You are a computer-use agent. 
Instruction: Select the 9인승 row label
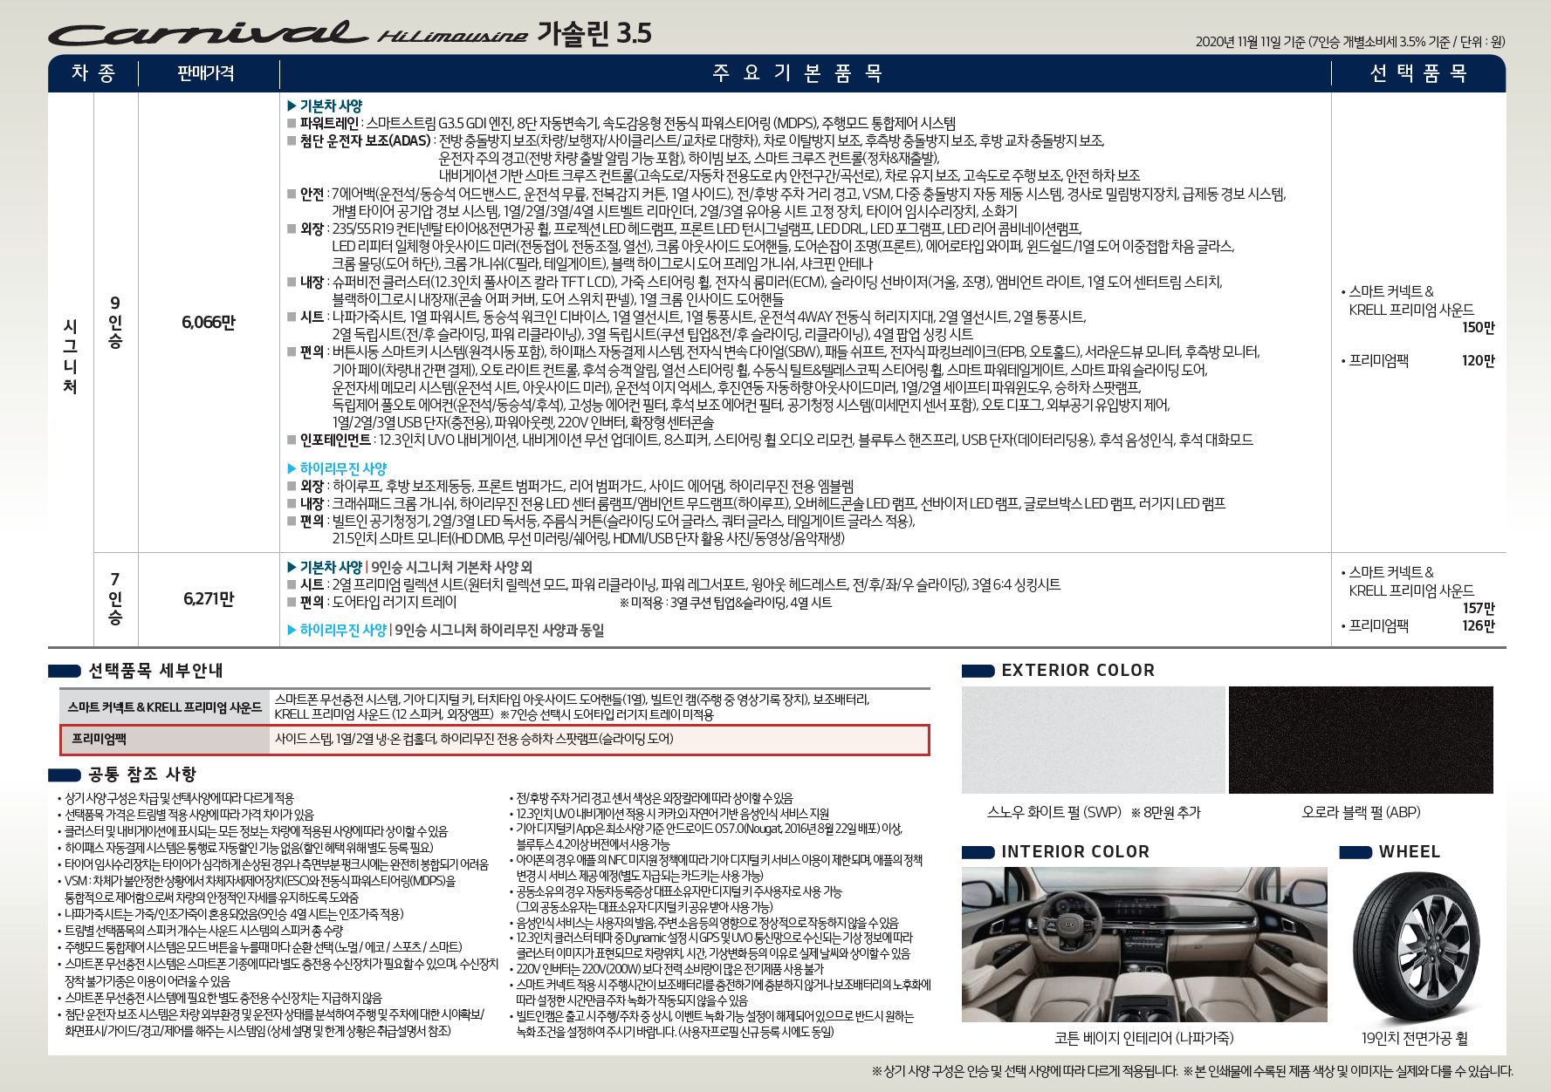coord(115,322)
